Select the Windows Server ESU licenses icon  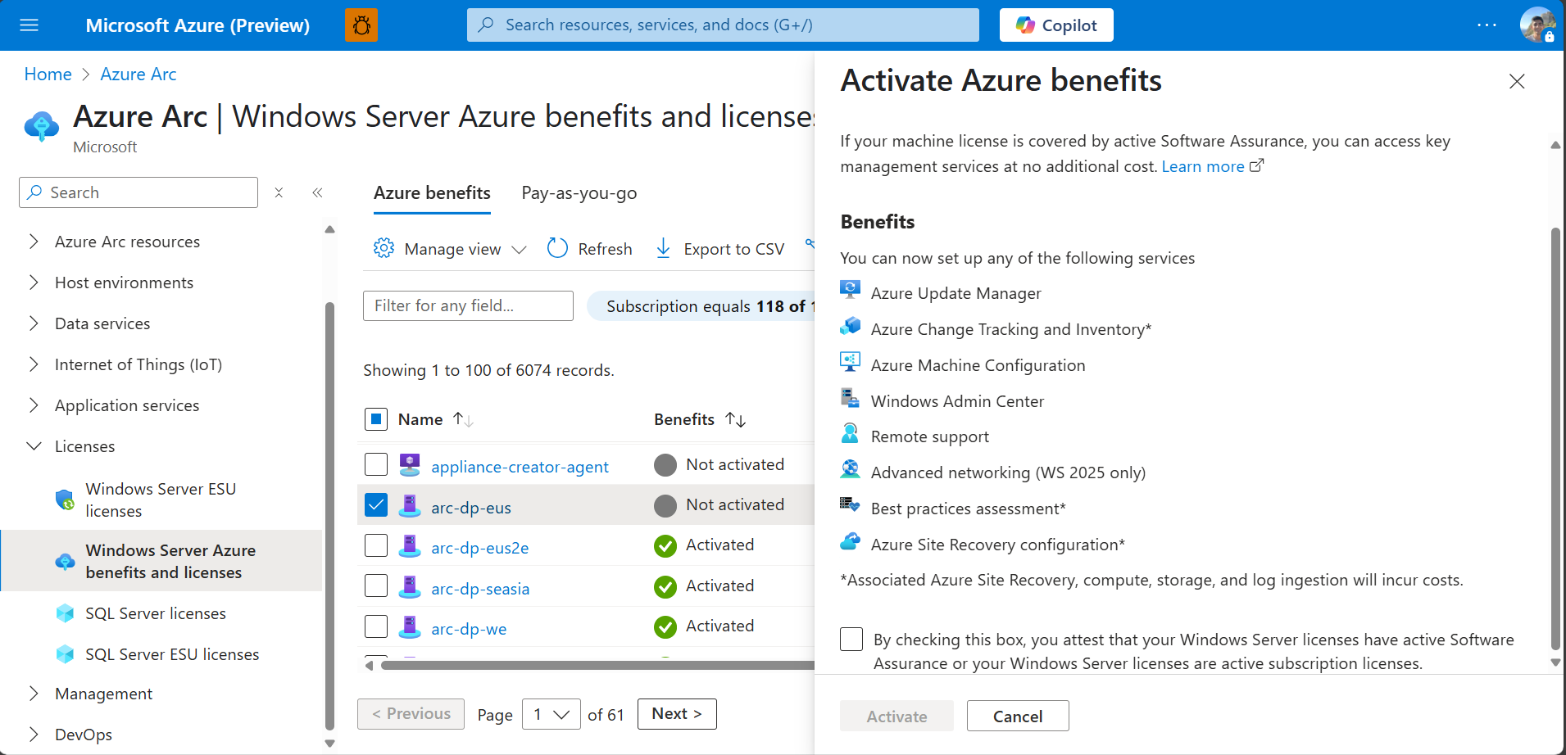click(x=64, y=500)
